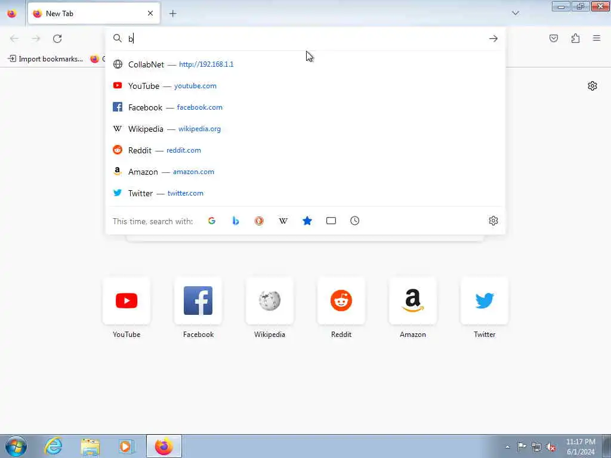611x458 pixels.
Task: Search this time with Google icon
Action: coord(212,221)
